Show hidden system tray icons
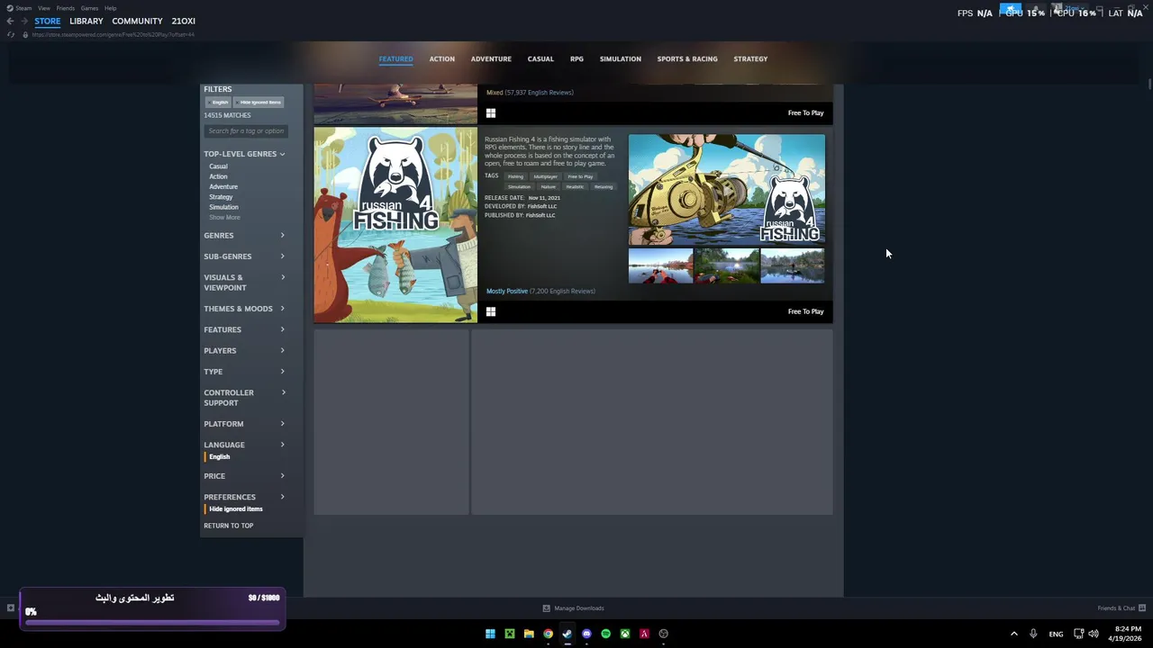 click(x=1013, y=634)
